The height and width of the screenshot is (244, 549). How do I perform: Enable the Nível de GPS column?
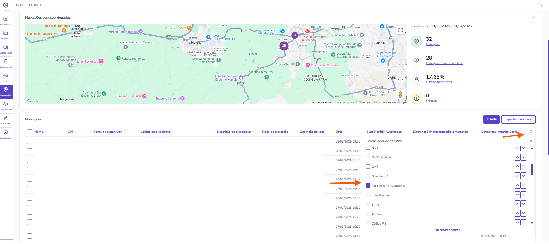click(368, 176)
